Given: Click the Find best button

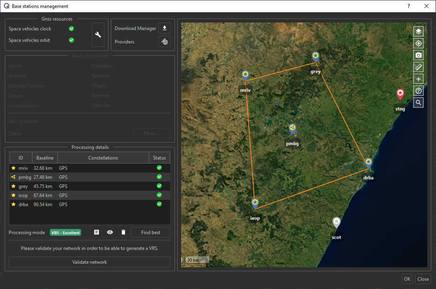Looking at the screenshot, I should [x=151, y=233].
